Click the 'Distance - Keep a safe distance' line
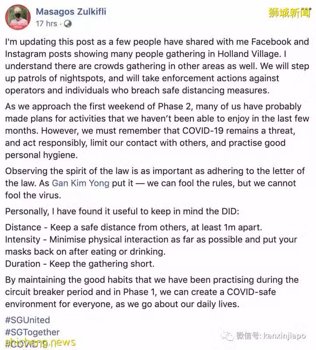This screenshot has width=316, height=350. 133,227
